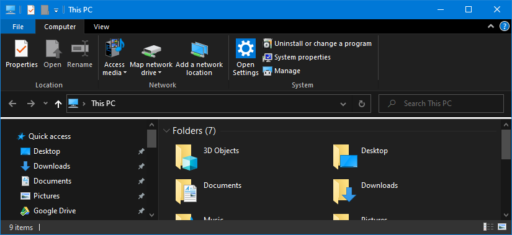Select the Desktop folder in Folders
Image resolution: width=512 pixels, height=235 pixels.
pos(361,157)
